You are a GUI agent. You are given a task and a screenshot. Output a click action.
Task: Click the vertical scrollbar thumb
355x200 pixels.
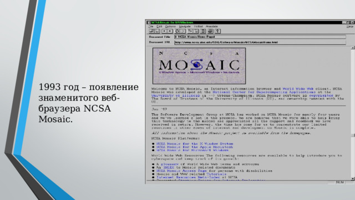353,136
